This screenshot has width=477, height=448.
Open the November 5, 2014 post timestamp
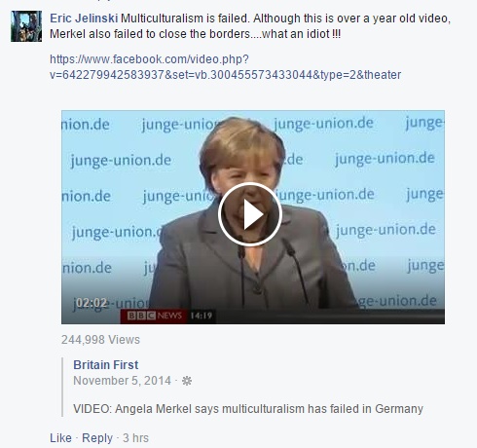(x=122, y=381)
